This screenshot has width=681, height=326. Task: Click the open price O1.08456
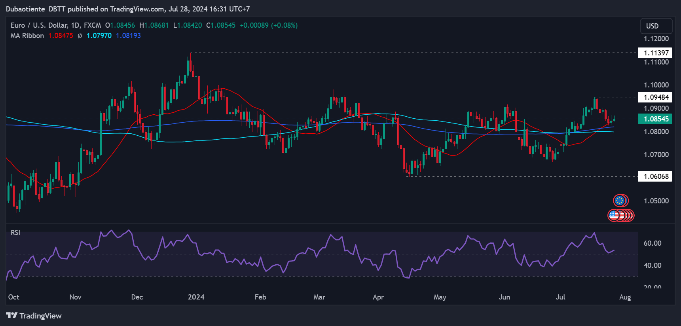pos(120,25)
